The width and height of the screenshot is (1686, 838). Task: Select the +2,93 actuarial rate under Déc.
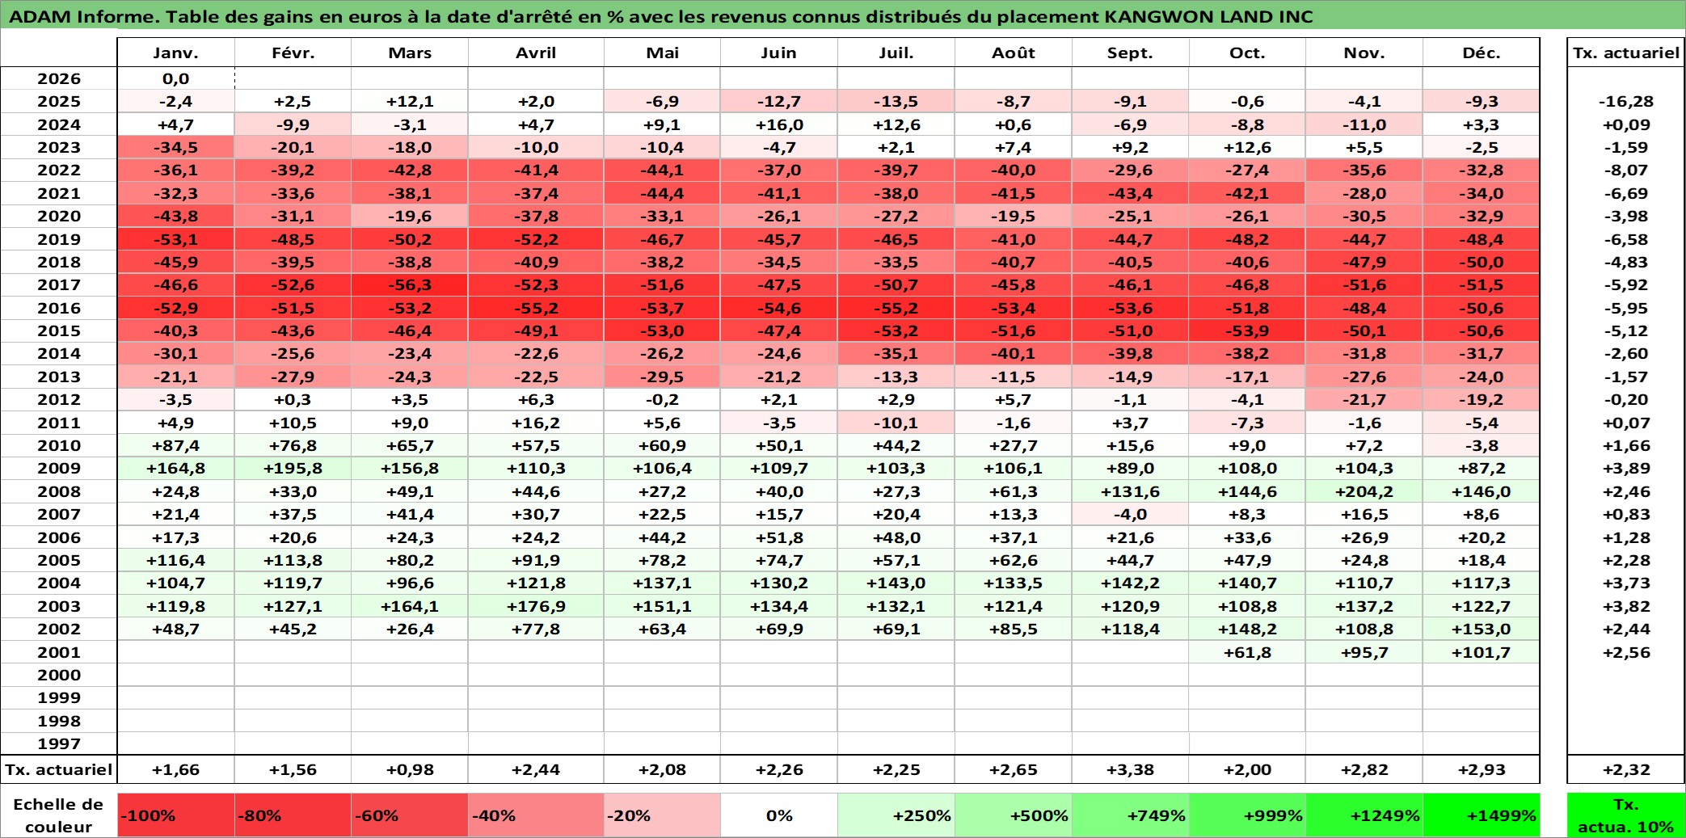(x=1482, y=769)
